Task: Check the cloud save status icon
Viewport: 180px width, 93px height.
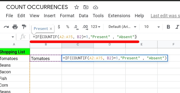Action: [95, 7]
